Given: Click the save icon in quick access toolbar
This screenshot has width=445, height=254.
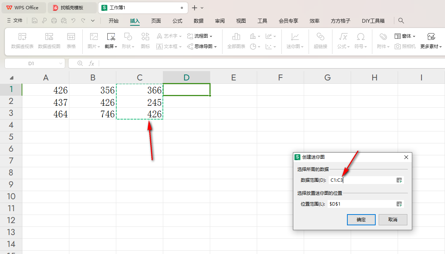Looking at the screenshot, I should 34,20.
